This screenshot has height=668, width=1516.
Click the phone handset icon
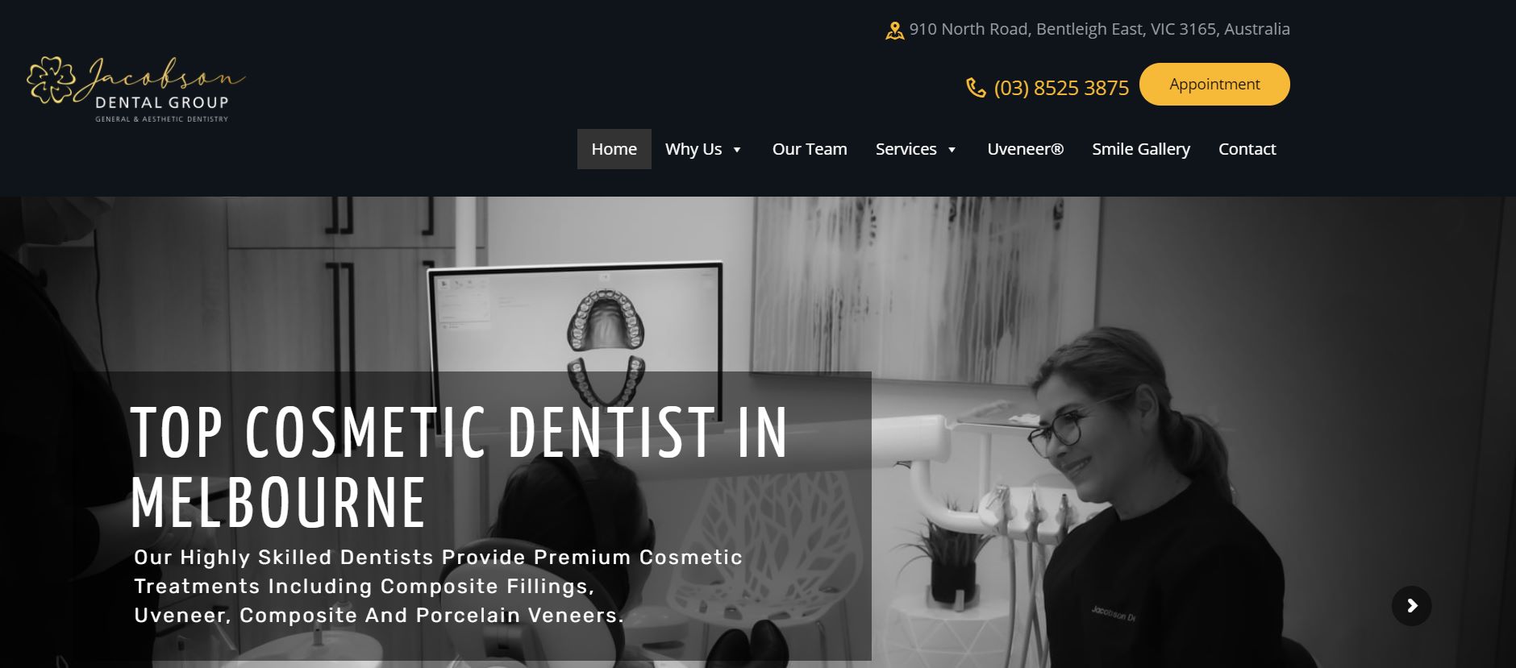click(x=976, y=87)
